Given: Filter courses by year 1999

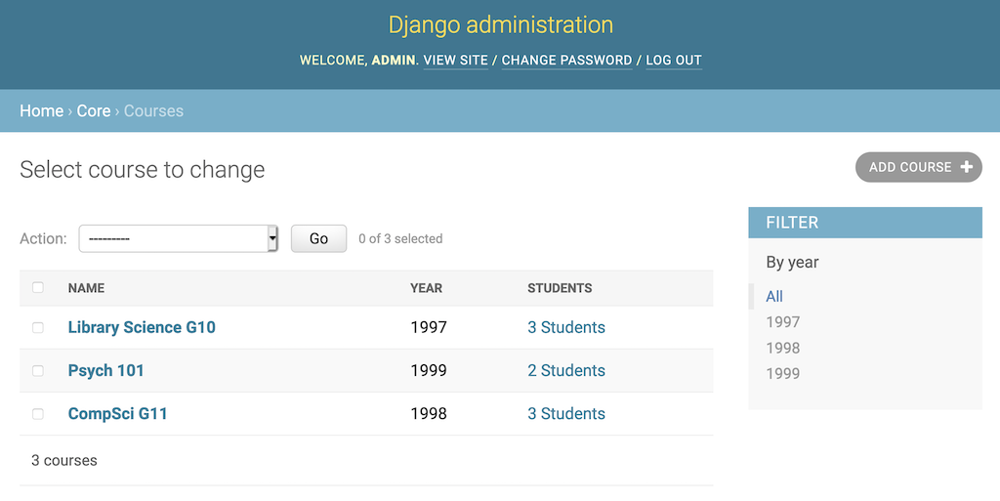Looking at the screenshot, I should 782,373.
